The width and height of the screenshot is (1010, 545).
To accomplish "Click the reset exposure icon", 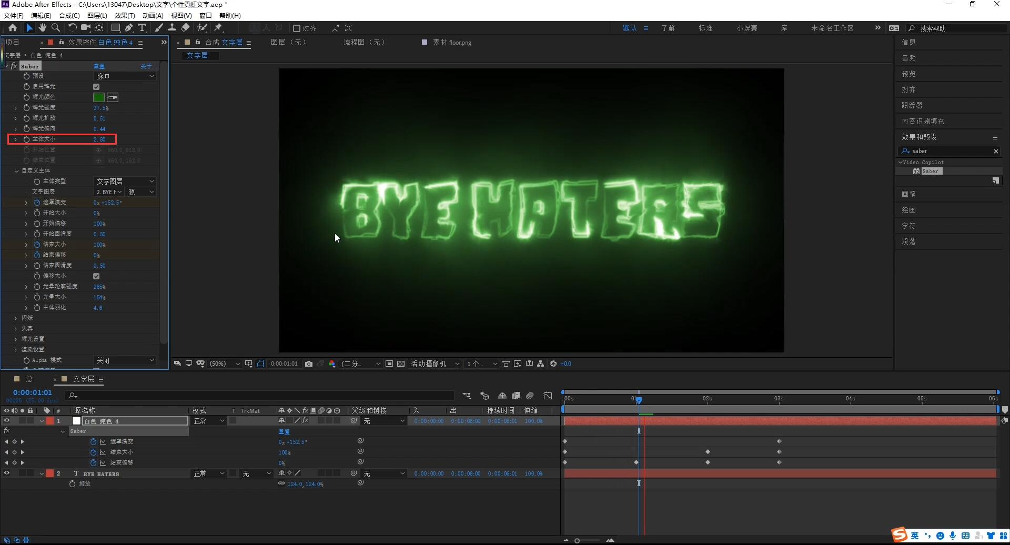I will pyautogui.click(x=553, y=364).
